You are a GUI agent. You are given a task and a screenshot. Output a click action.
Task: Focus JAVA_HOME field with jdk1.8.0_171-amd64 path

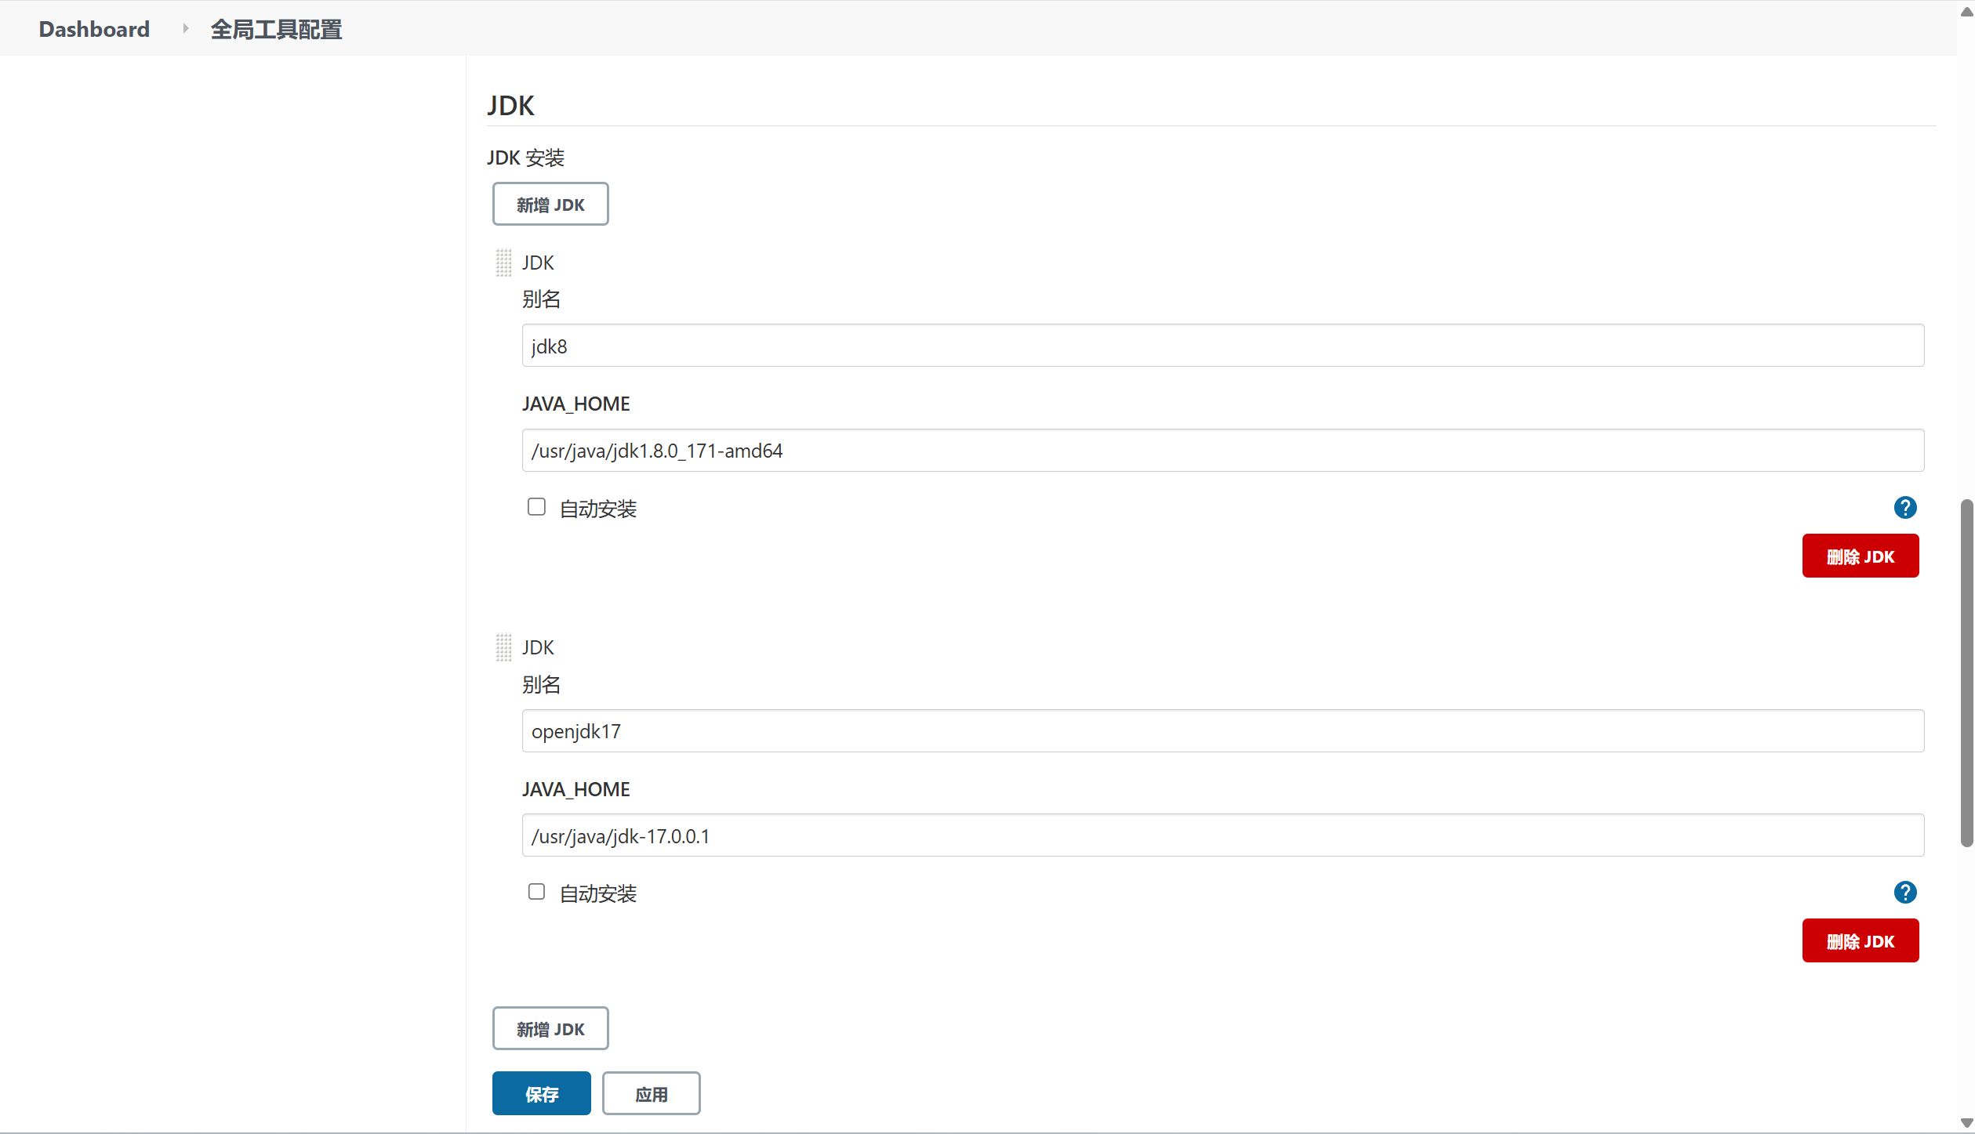click(x=1222, y=451)
